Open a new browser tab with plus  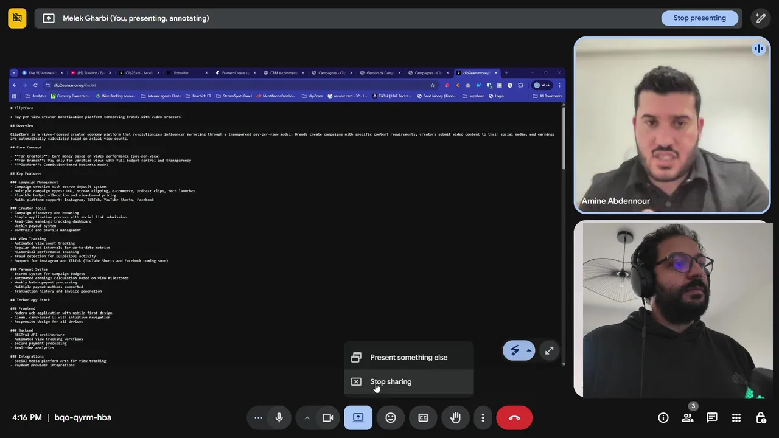(506, 73)
